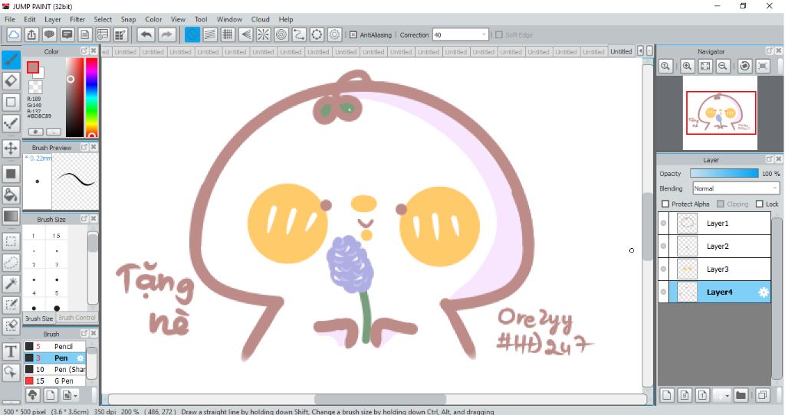The height and width of the screenshot is (415, 785).
Task: Select the Move tool
Action: click(x=11, y=148)
